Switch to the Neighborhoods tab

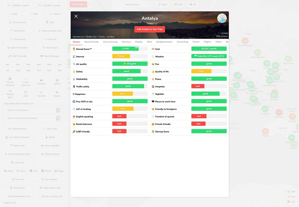(164, 42)
